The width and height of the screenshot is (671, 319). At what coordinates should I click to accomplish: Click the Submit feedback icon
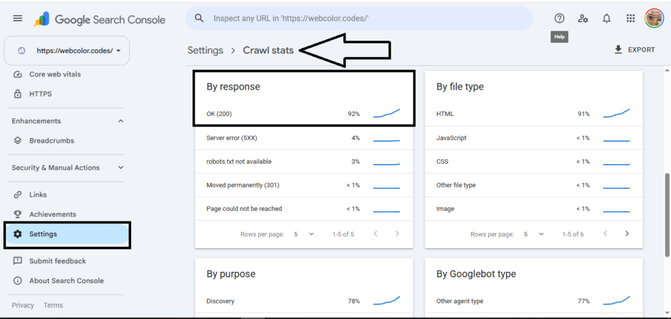click(18, 261)
